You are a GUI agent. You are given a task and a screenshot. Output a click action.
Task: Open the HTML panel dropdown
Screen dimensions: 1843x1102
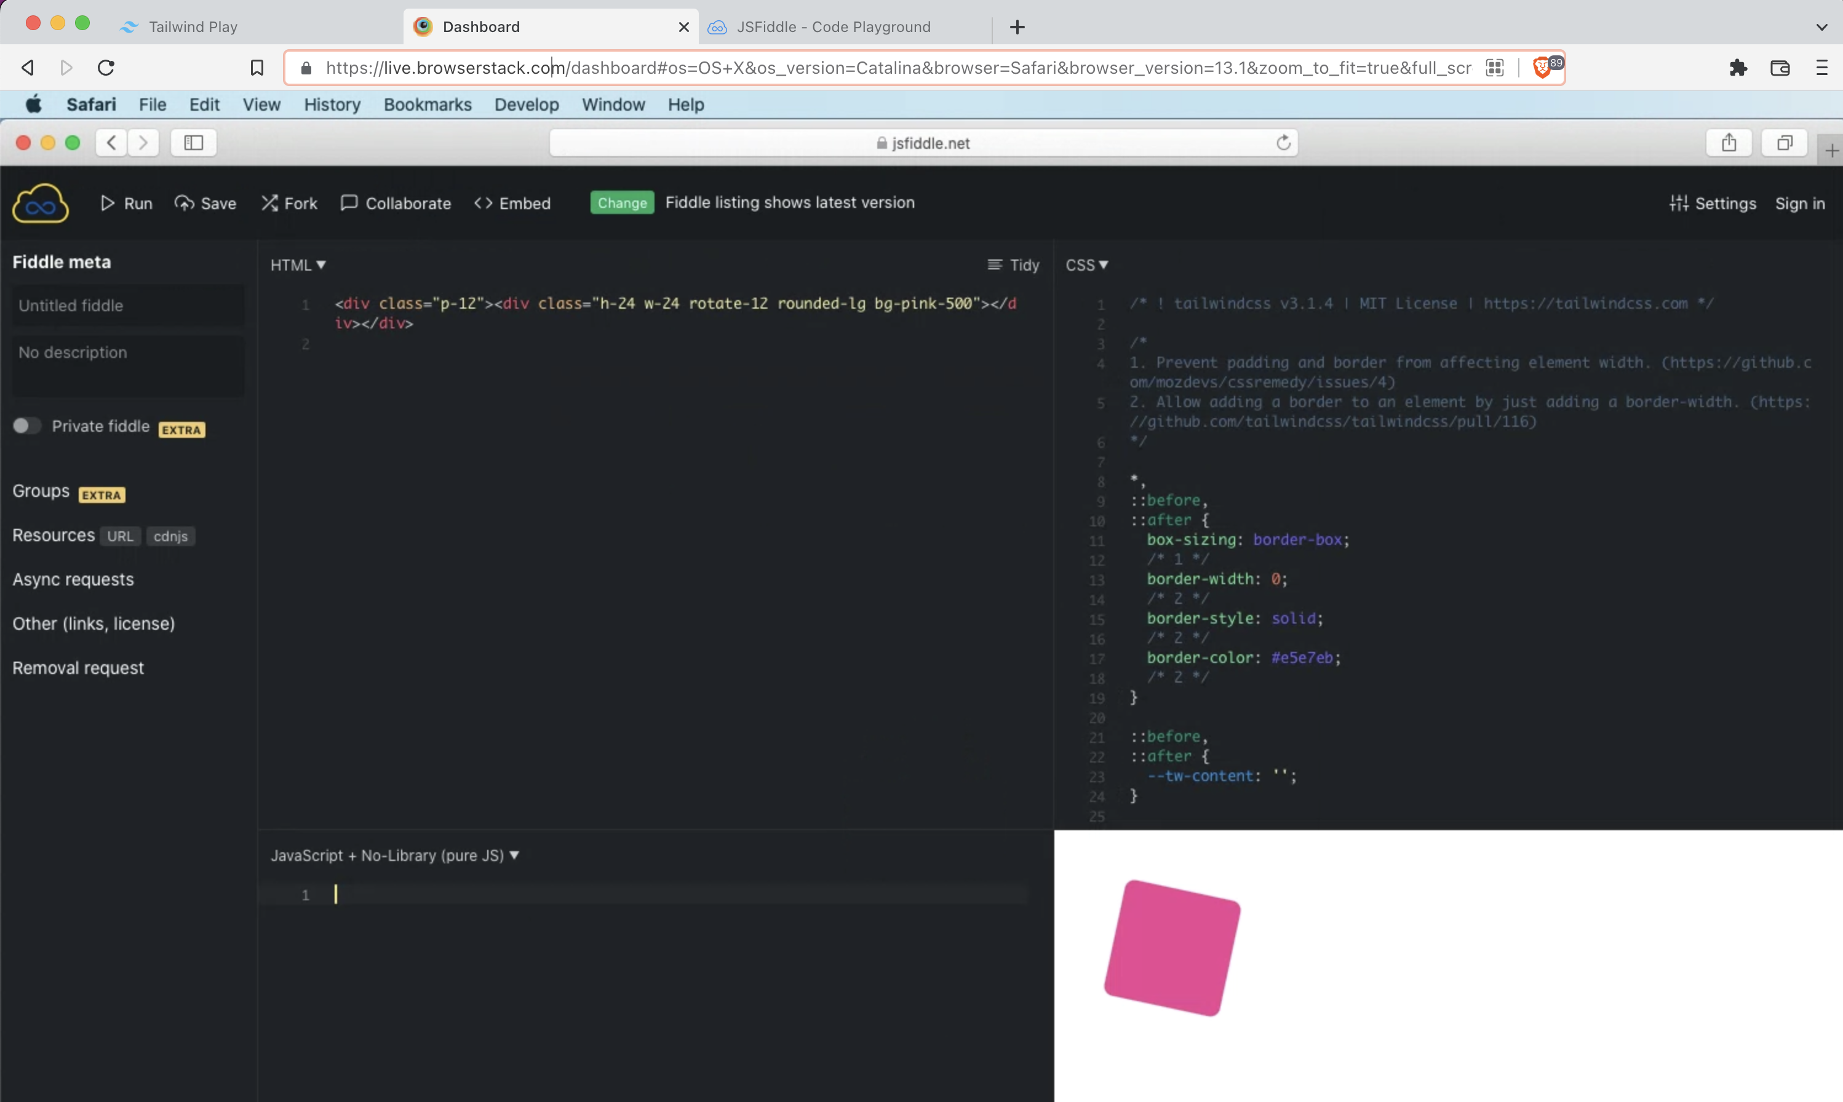pyautogui.click(x=297, y=265)
